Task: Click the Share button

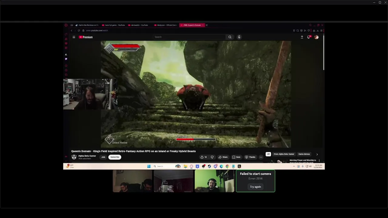Action: point(223,157)
